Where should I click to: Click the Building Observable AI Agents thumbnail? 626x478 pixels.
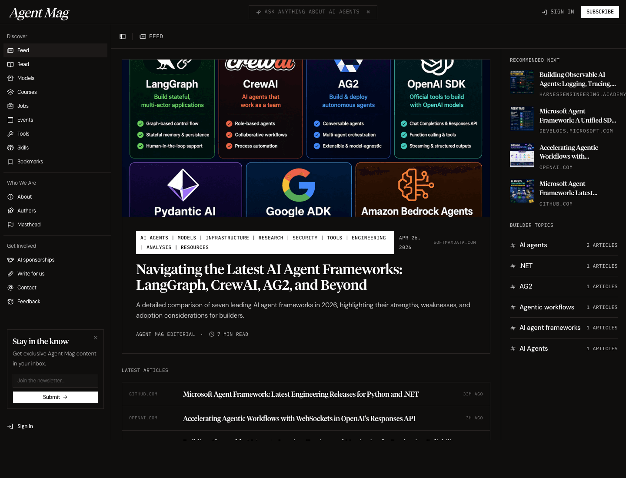tap(522, 82)
